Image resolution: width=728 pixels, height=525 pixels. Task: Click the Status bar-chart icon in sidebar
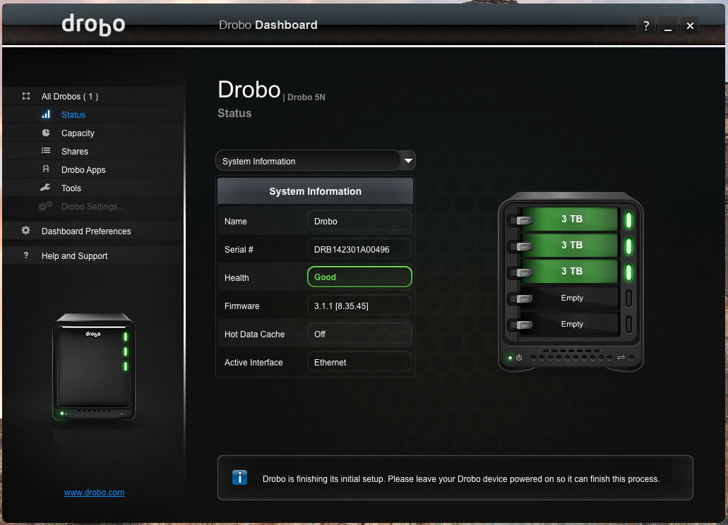[46, 114]
